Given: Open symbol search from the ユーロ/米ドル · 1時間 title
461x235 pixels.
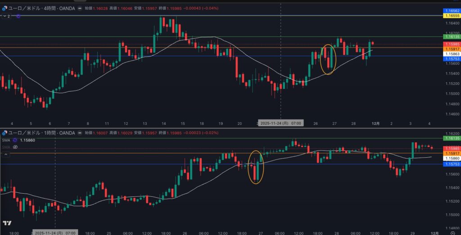Looking at the screenshot, I should 42,133.
